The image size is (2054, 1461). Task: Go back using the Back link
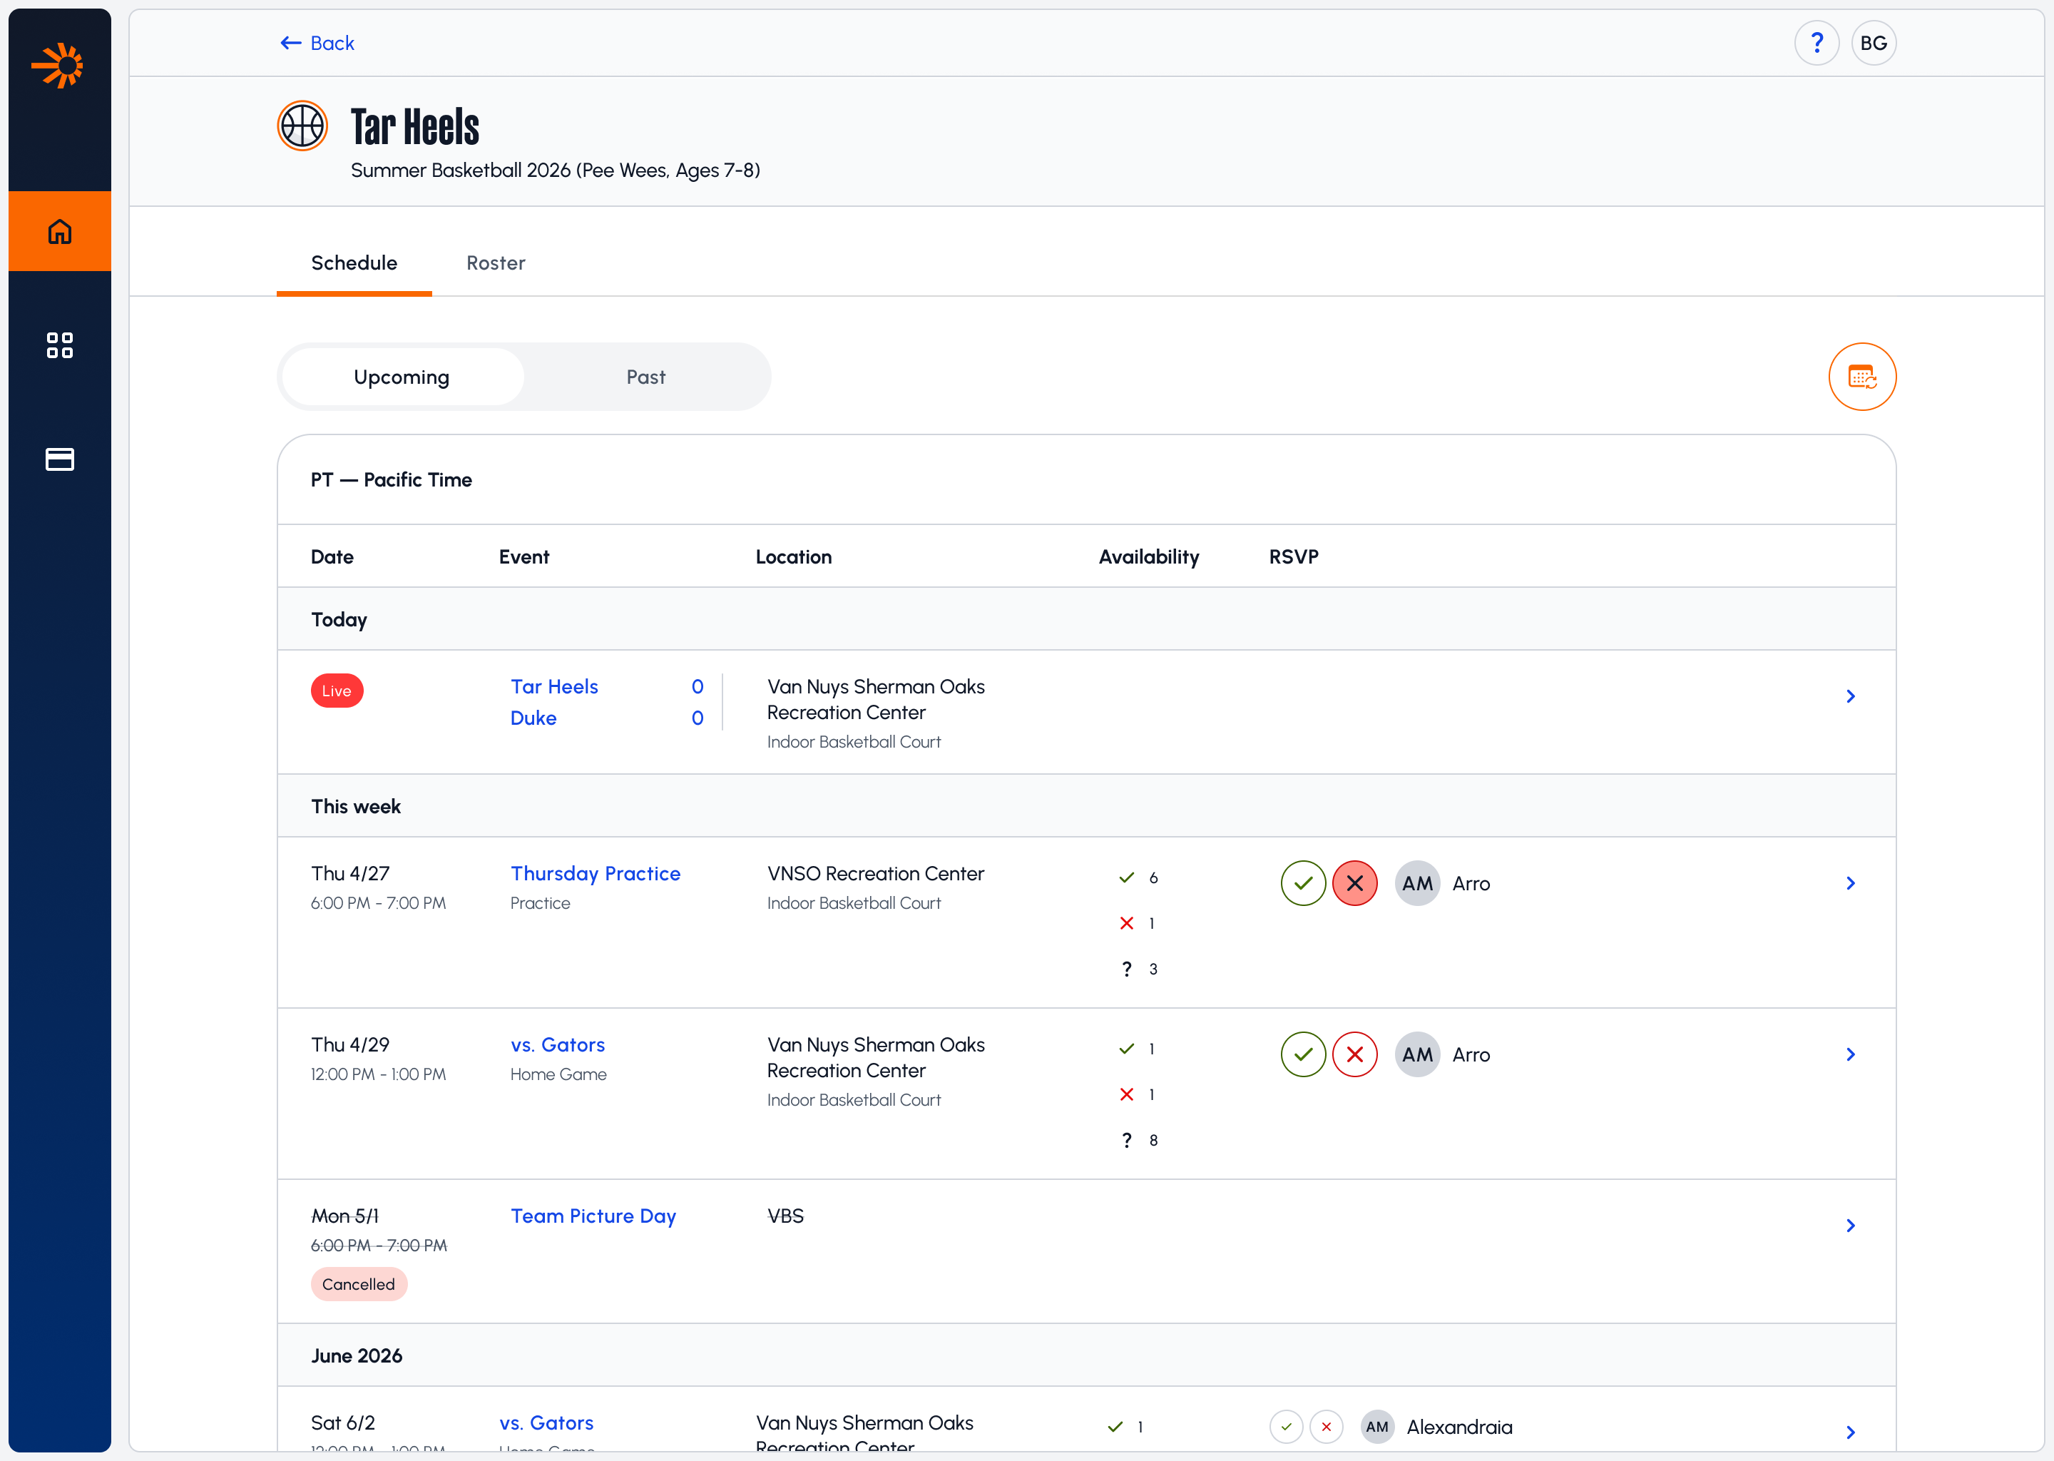(x=317, y=44)
